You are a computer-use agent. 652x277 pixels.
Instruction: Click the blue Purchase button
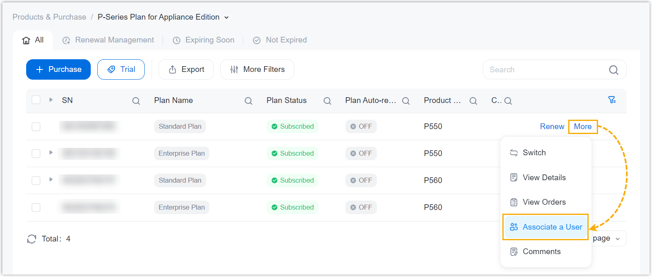point(58,69)
